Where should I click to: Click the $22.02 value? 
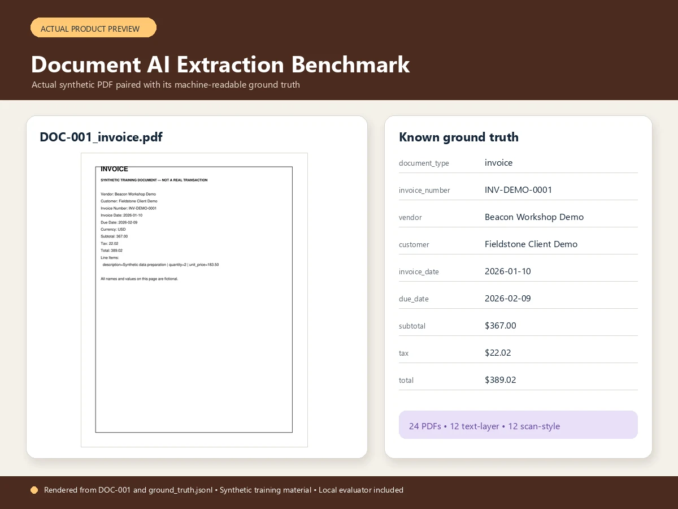pyautogui.click(x=498, y=353)
